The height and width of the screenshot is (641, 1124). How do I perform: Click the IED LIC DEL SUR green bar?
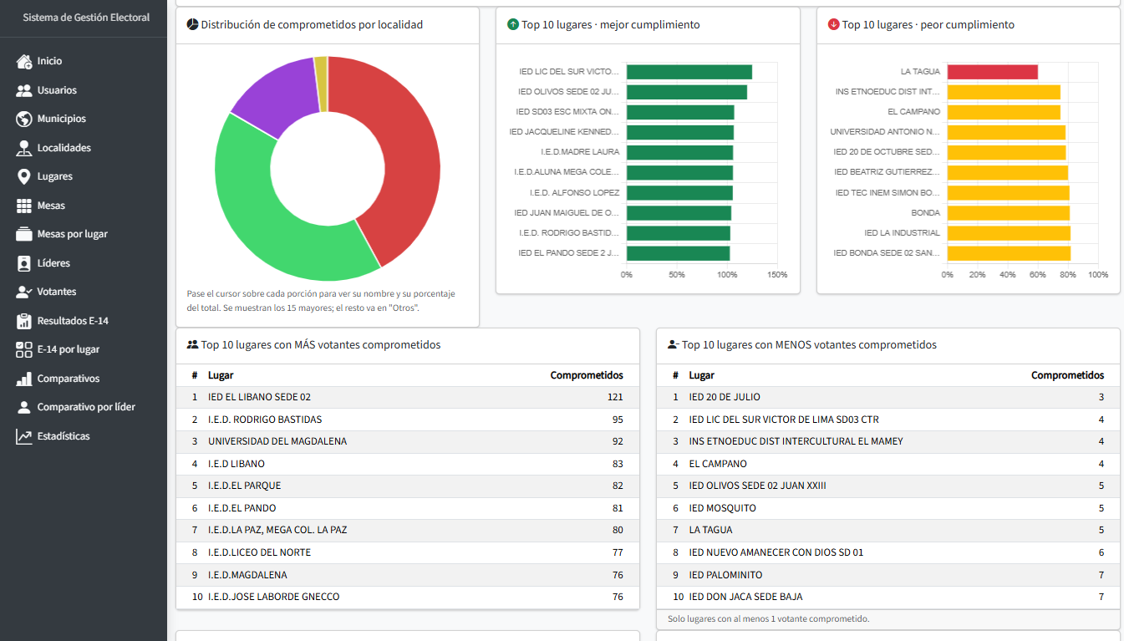tap(689, 72)
